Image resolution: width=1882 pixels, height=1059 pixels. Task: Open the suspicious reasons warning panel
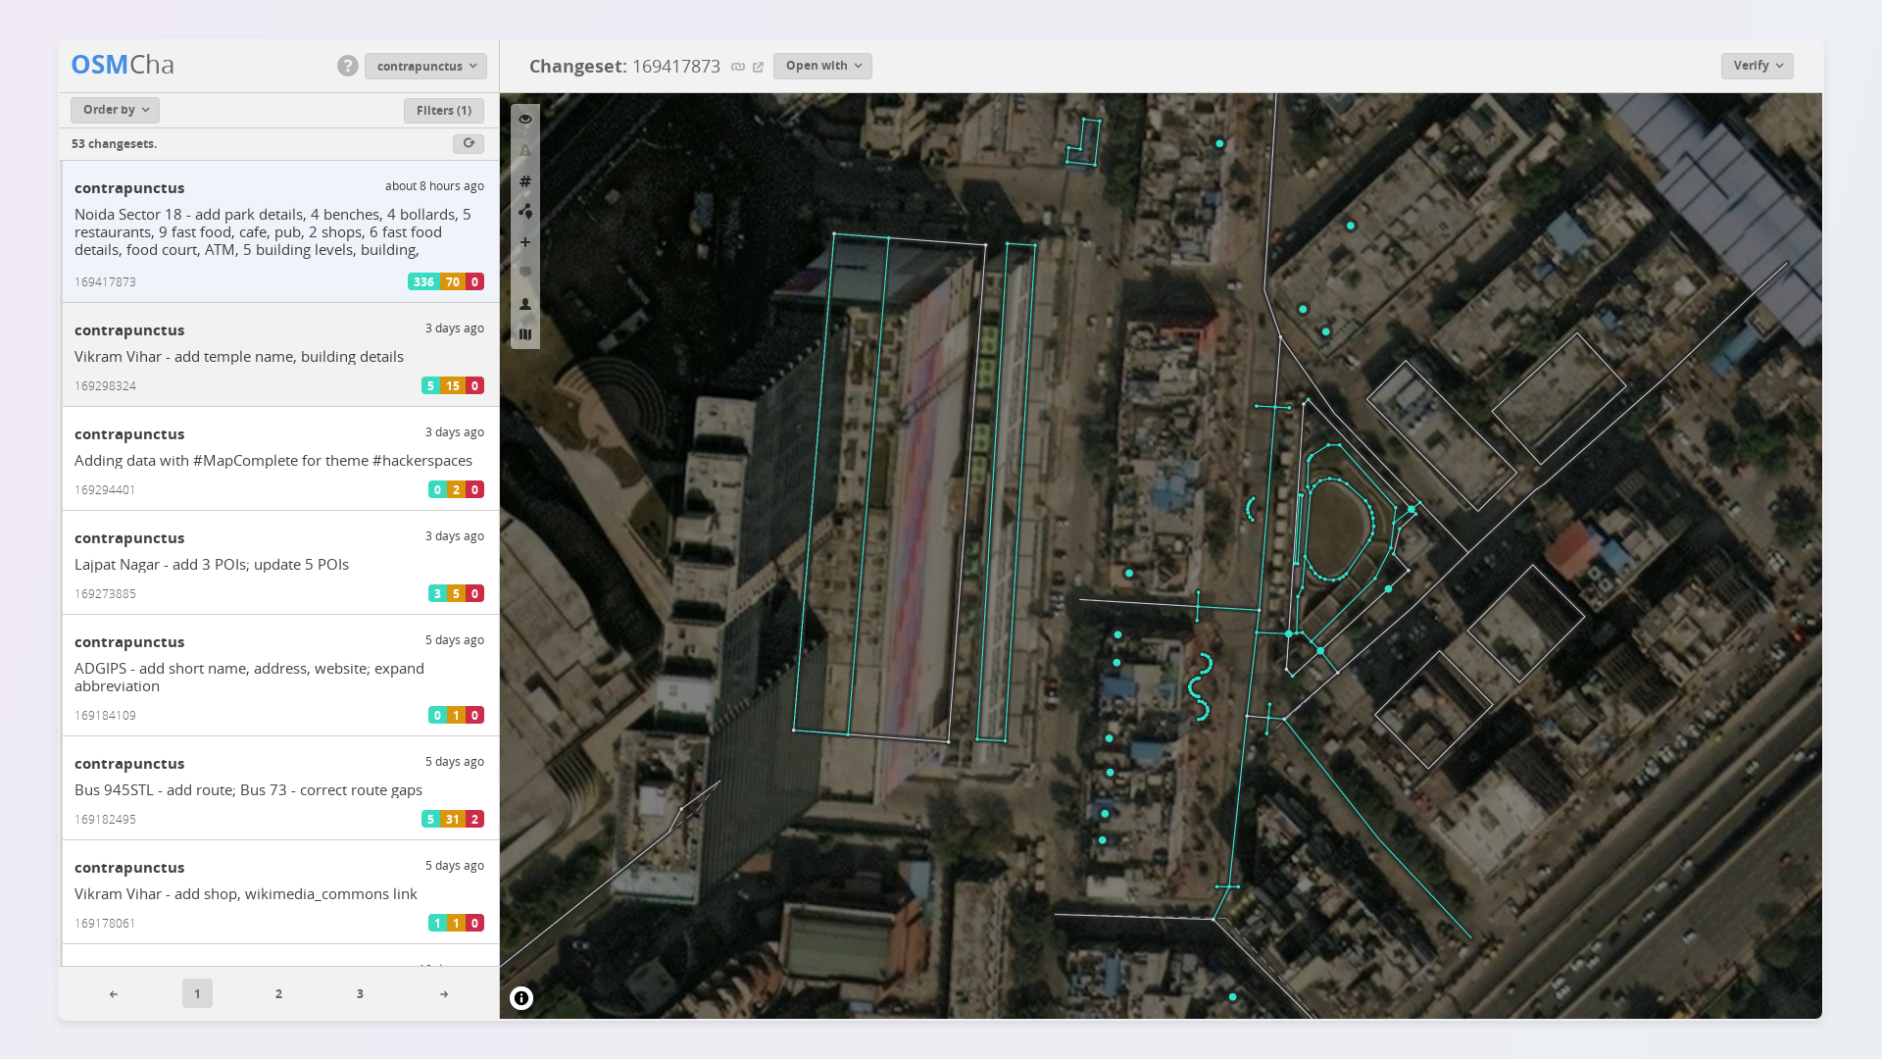point(525,151)
